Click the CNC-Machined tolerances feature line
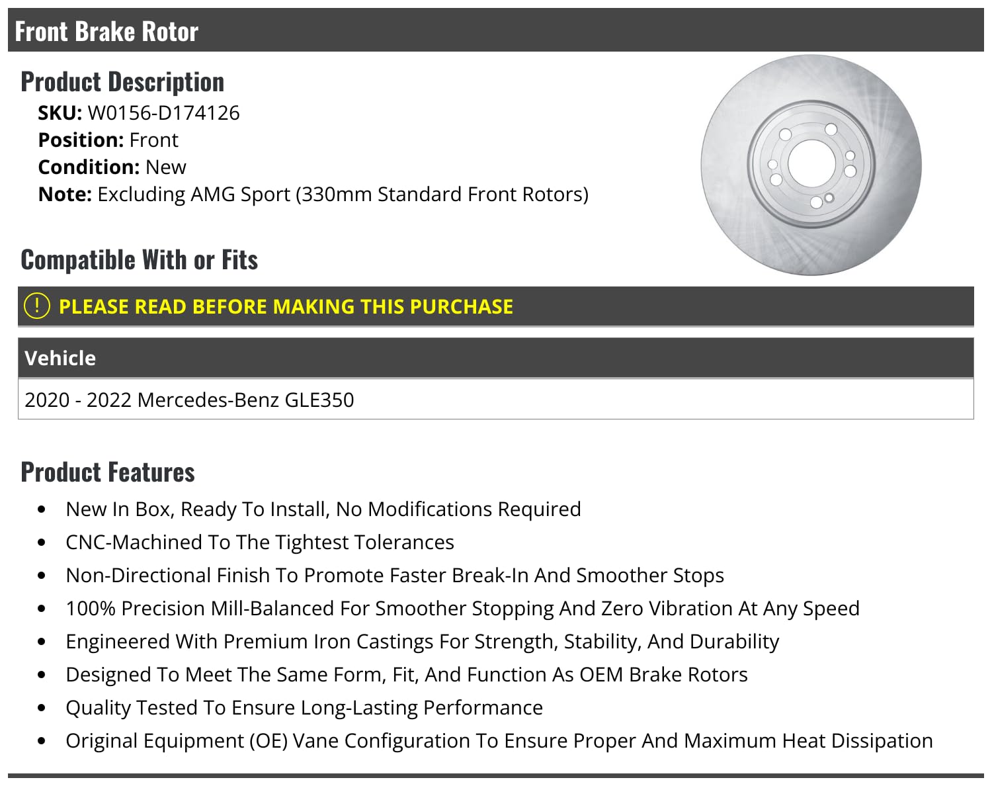992x786 pixels. (x=259, y=543)
